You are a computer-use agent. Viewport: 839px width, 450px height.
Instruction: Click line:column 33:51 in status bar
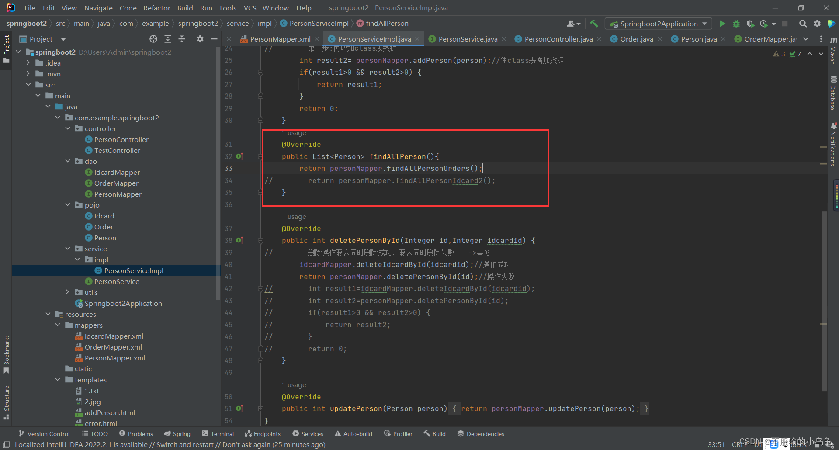pos(716,444)
